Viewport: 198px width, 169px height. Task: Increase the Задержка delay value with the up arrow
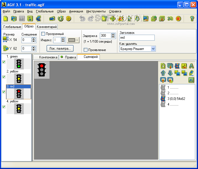[x=113, y=34]
